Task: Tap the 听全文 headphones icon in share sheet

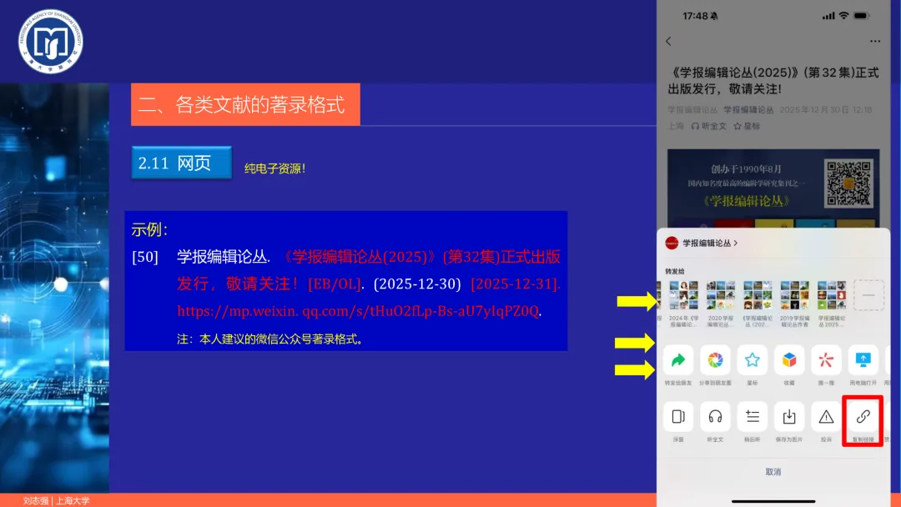Action: (x=715, y=416)
